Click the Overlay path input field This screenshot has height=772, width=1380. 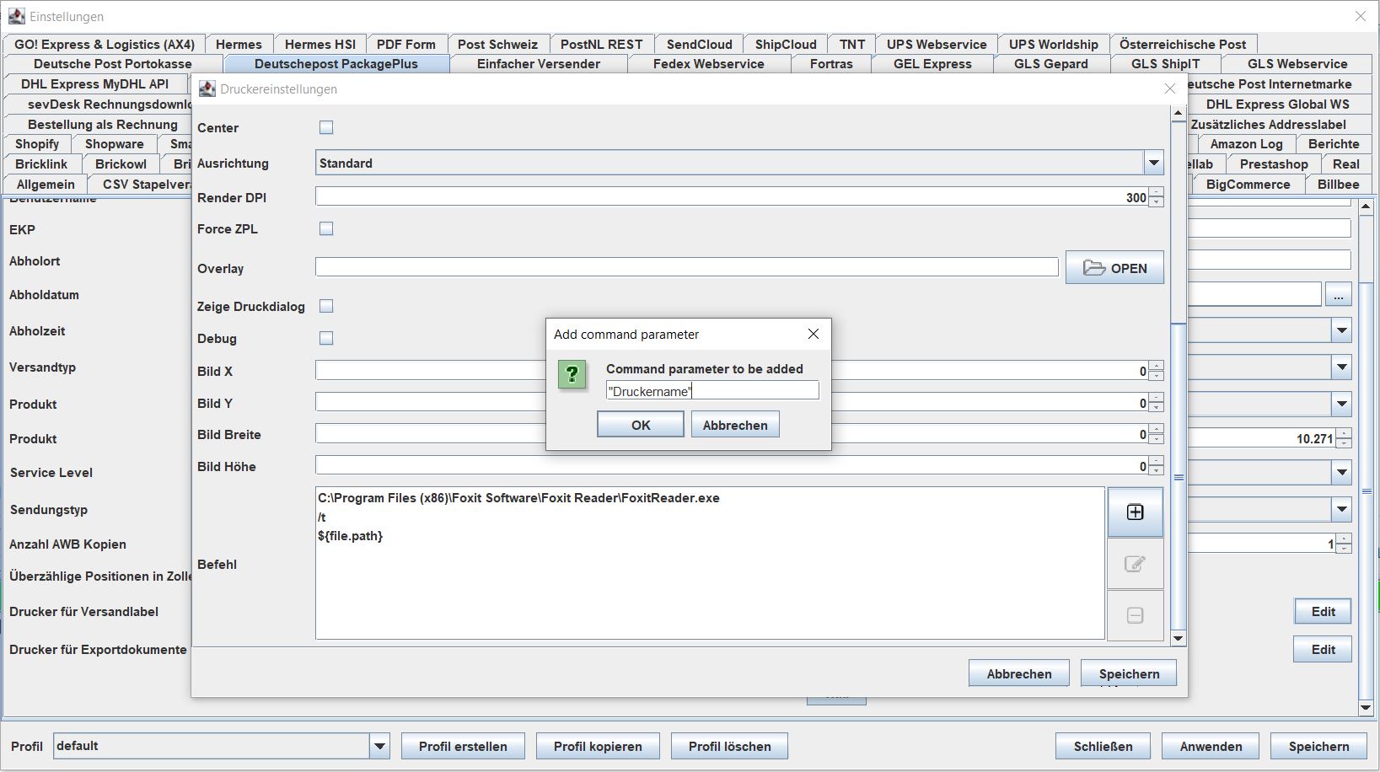687,267
